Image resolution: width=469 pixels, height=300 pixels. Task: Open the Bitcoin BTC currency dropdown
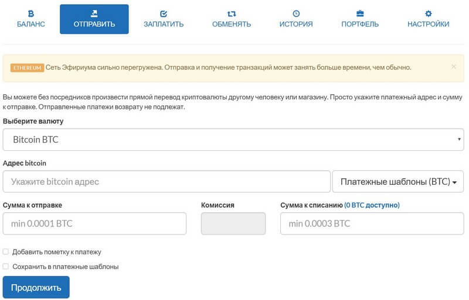point(233,140)
